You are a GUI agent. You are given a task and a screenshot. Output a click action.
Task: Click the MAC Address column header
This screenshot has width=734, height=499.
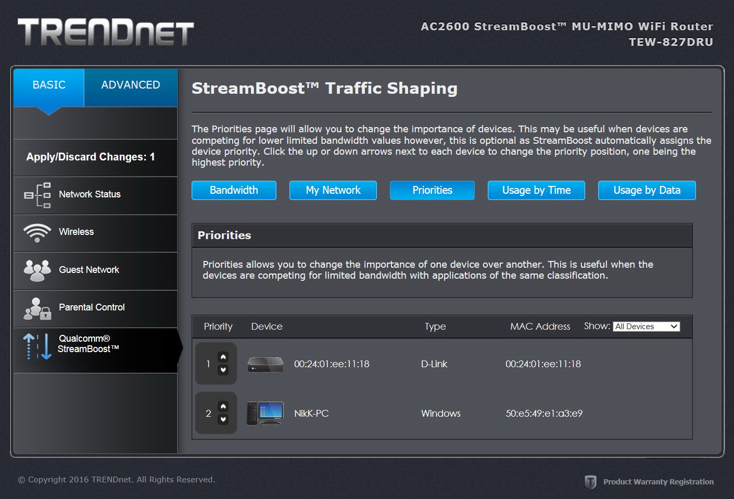point(540,327)
